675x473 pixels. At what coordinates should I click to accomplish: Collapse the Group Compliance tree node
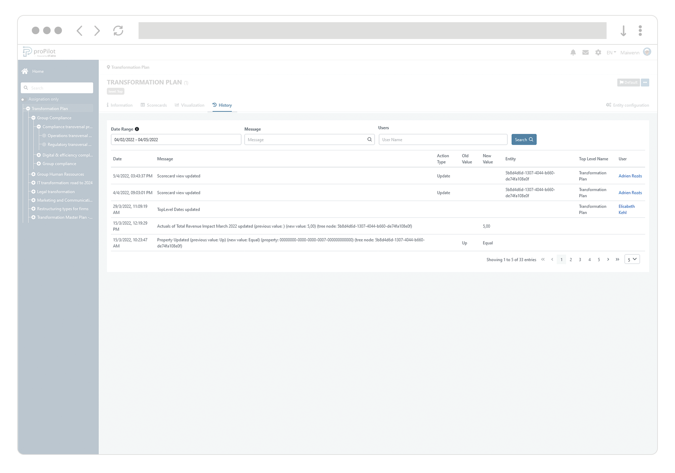[34, 118]
